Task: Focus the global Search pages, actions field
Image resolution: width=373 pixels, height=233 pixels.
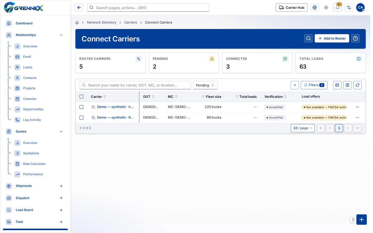Action: click(148, 8)
